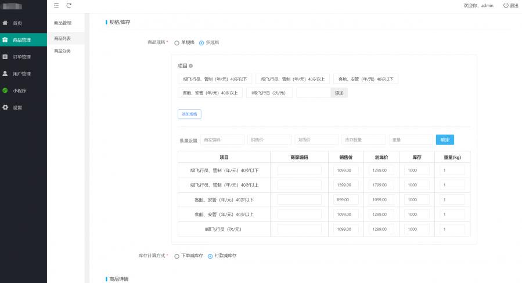
Task: Collapse sidebar using the hamburger icon
Action: pos(56,5)
